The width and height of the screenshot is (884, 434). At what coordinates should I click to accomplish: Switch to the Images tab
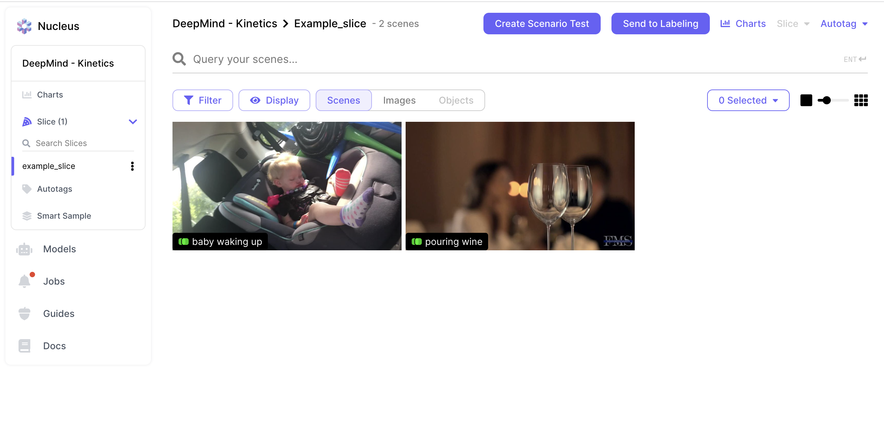399,101
